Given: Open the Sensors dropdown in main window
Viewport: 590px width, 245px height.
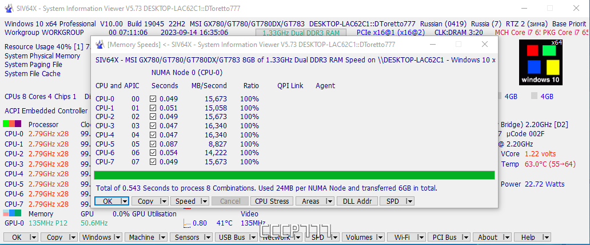Looking at the screenshot, I should pyautogui.click(x=208, y=238).
